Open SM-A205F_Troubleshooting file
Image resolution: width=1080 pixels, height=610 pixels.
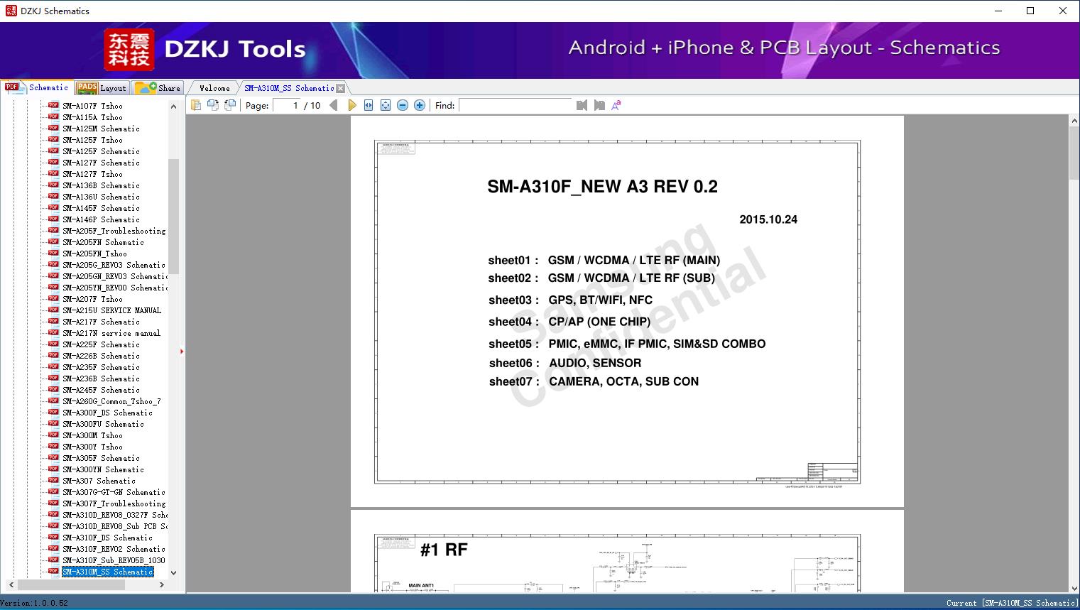pos(114,231)
